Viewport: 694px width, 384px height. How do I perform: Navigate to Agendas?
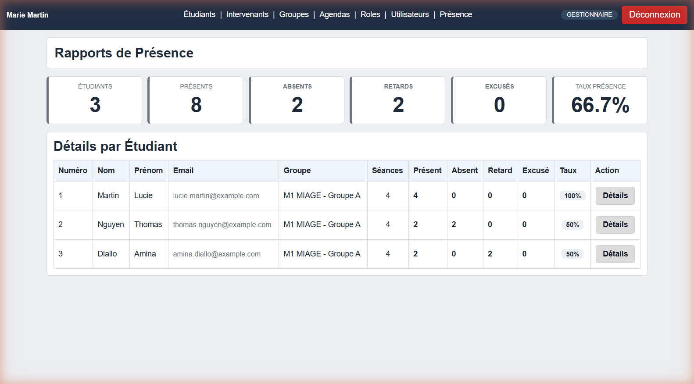click(x=334, y=14)
